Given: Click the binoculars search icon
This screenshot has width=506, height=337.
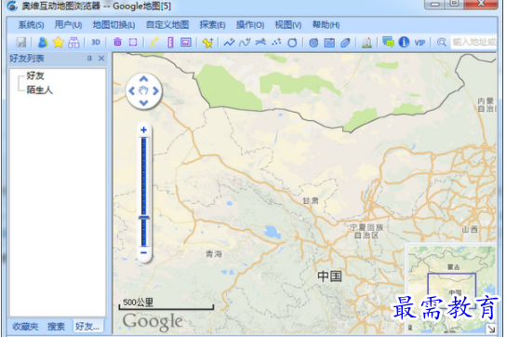Looking at the screenshot, I should tap(73, 42).
